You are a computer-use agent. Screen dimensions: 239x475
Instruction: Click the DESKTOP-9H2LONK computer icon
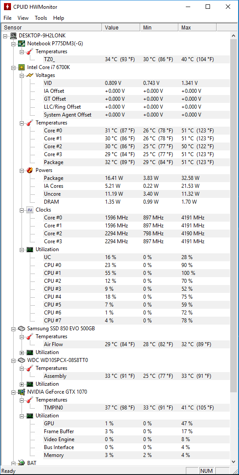pos(13,36)
